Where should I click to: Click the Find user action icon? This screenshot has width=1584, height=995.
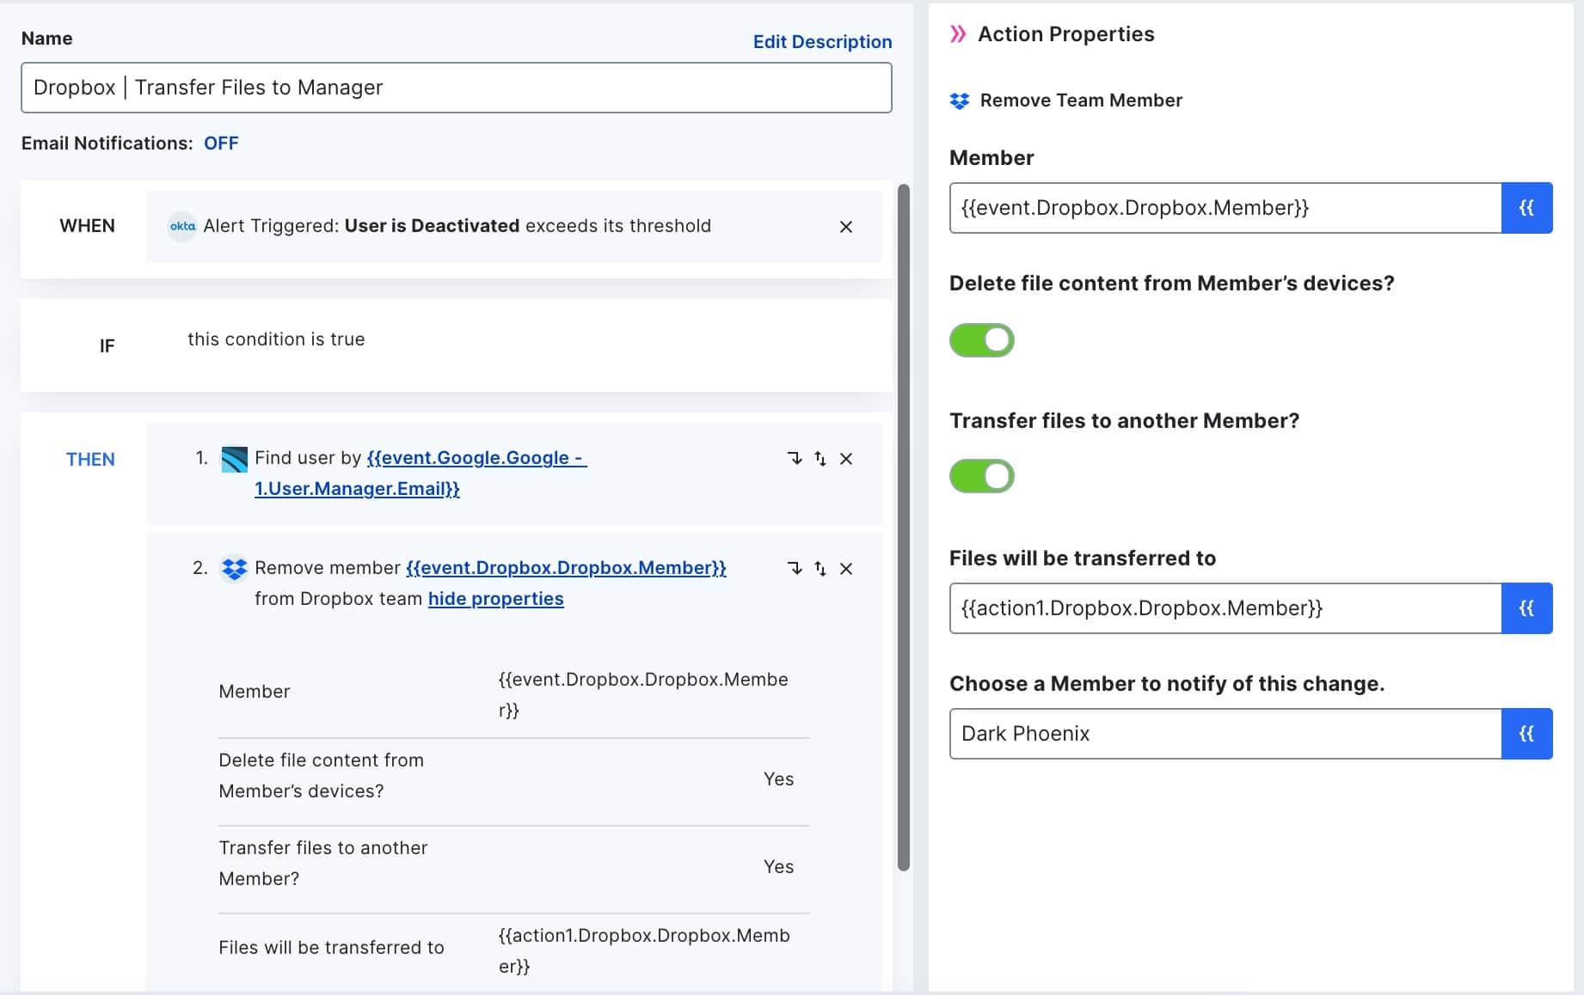coord(234,459)
